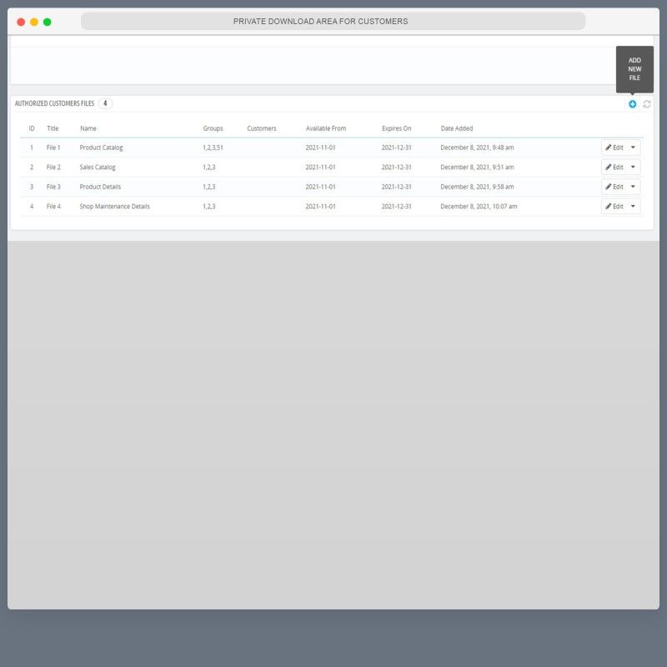
Task: Click the file count badge '4'
Action: tap(105, 103)
